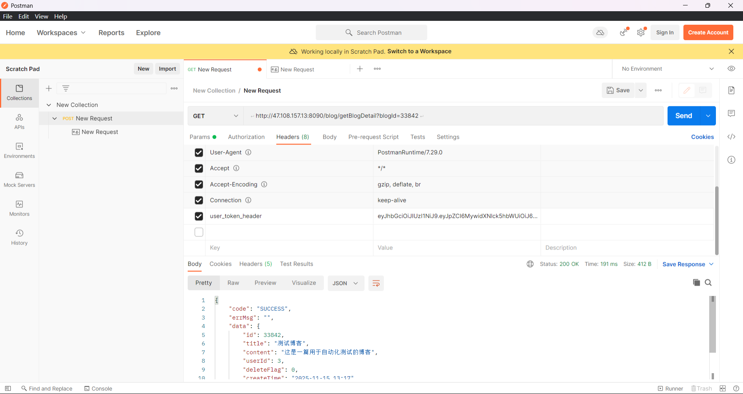
Task: Uncheck the User-Agent header checkbox
Action: 199,153
